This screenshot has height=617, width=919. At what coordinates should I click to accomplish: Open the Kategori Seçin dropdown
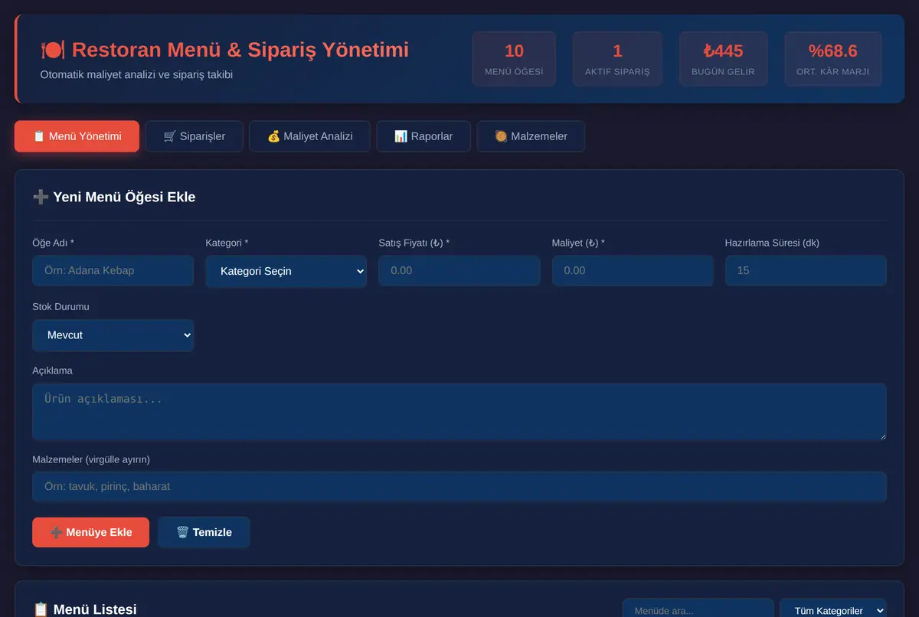click(x=286, y=271)
